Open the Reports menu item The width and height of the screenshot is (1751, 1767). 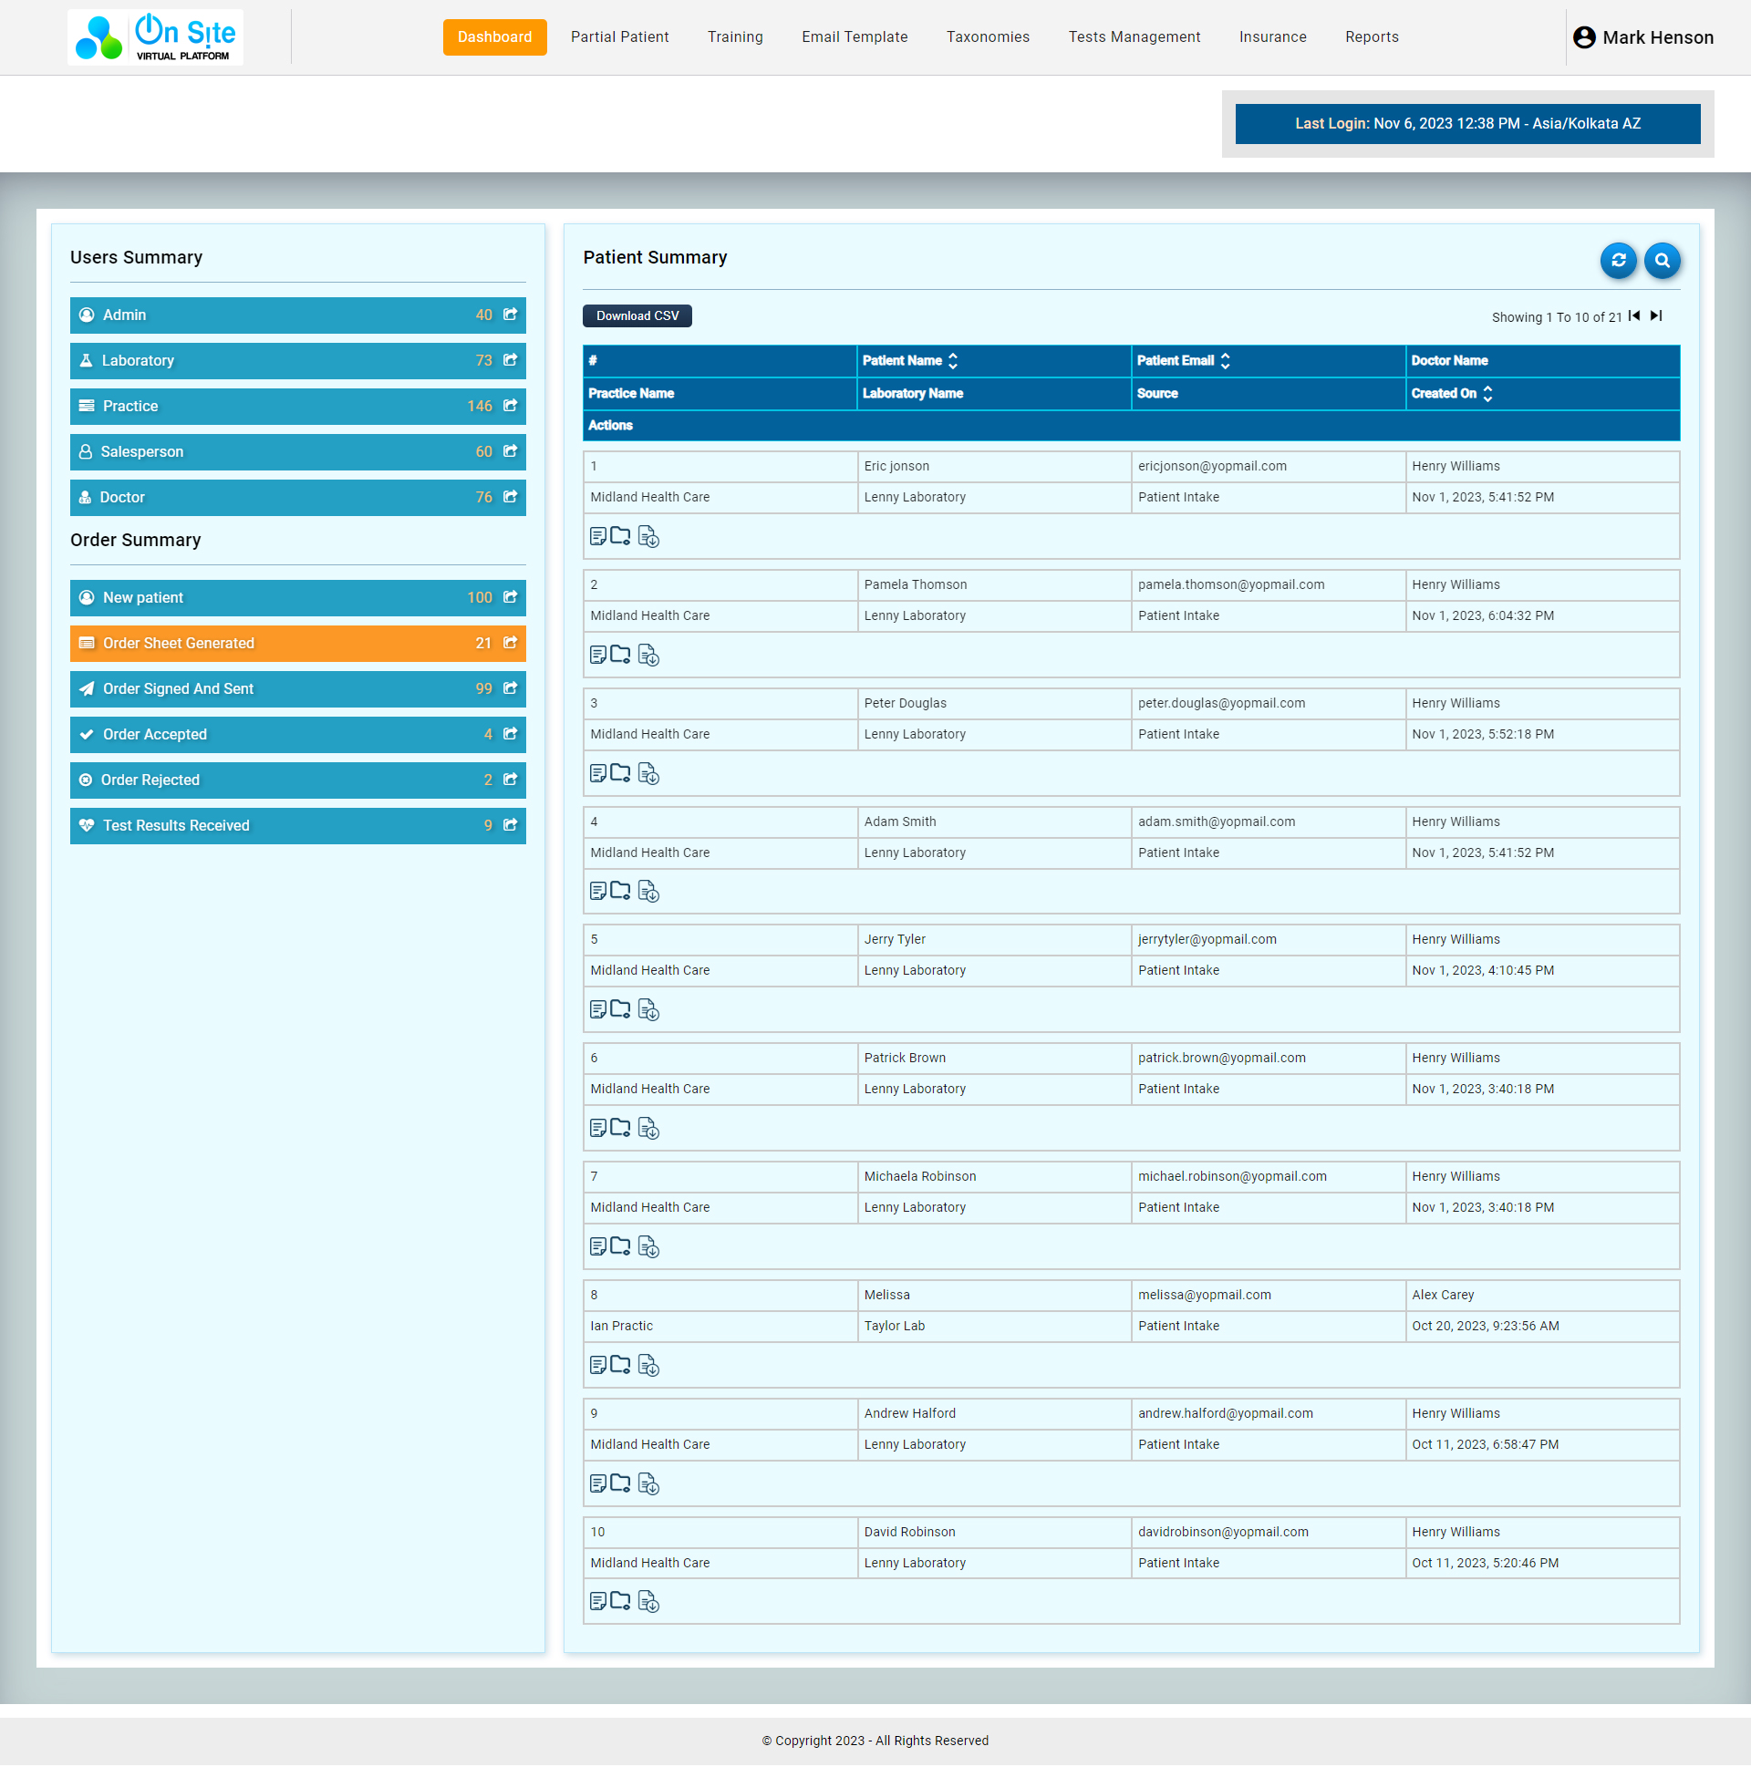tap(1371, 37)
